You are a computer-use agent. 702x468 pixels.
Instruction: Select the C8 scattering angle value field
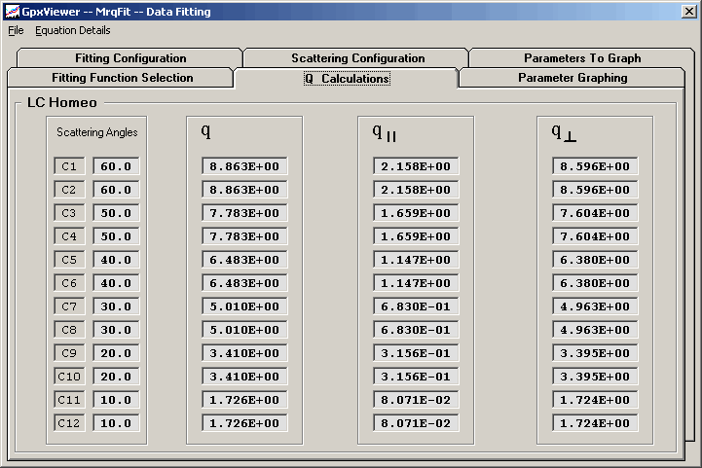coord(116,330)
